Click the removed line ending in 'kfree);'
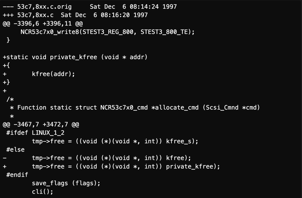This screenshot has height=198, width=302. tap(97, 158)
